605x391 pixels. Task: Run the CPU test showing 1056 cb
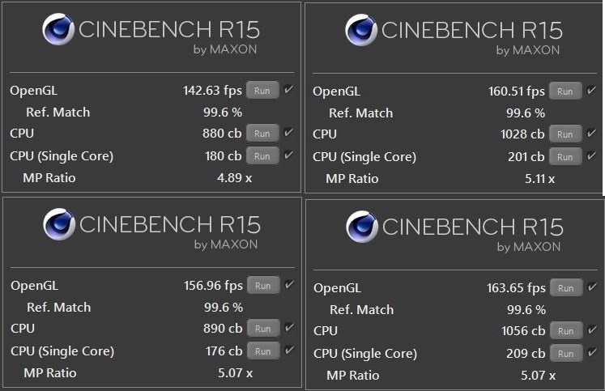tap(566, 331)
